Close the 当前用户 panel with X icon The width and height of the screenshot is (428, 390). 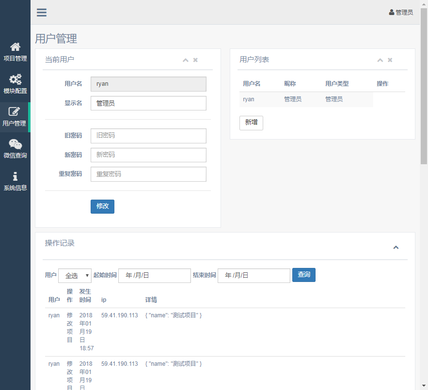click(x=195, y=60)
